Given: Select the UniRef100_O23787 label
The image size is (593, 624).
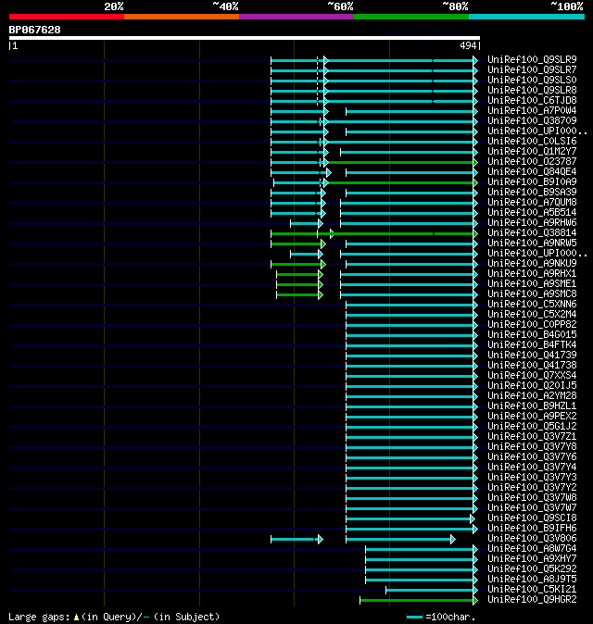Looking at the screenshot, I should [x=532, y=162].
